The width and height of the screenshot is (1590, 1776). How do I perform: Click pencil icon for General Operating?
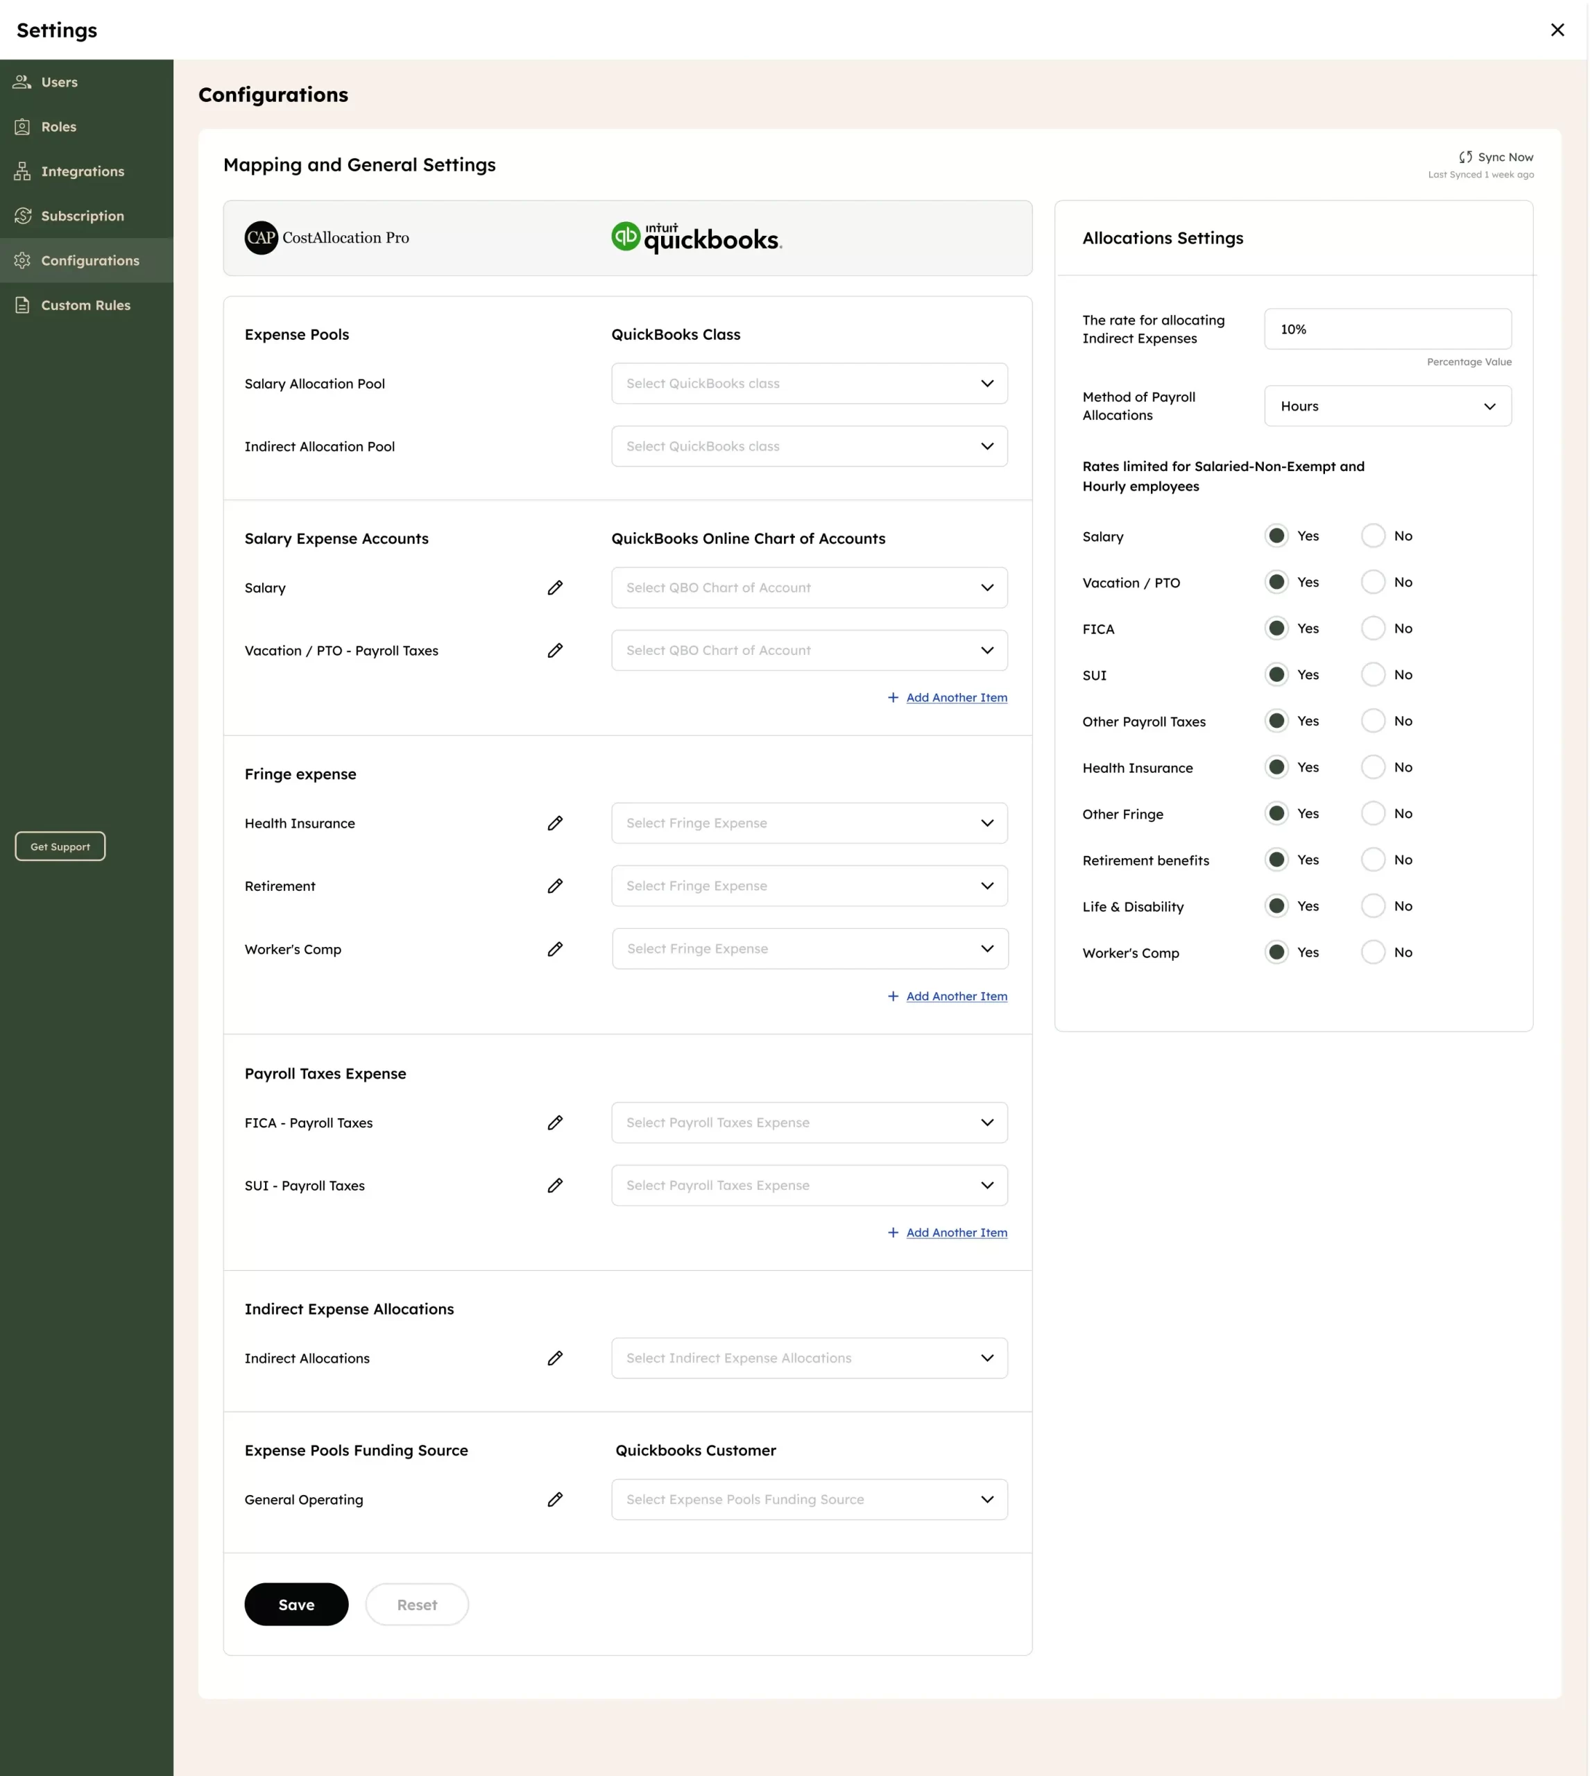click(x=555, y=1500)
